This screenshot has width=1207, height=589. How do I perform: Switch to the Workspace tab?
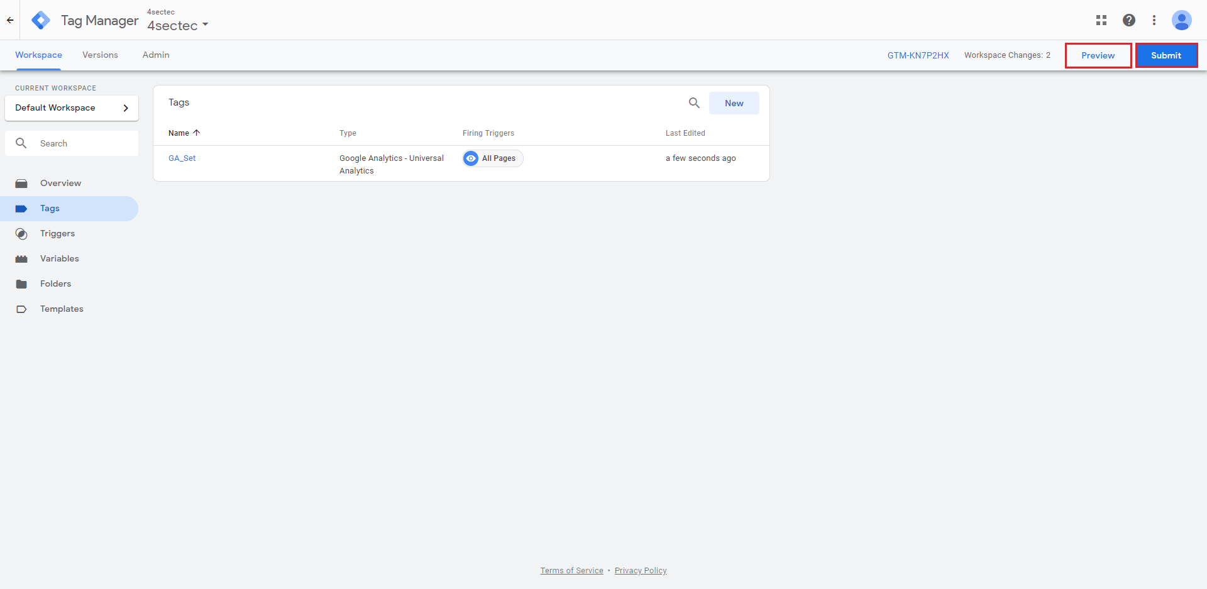(x=38, y=55)
